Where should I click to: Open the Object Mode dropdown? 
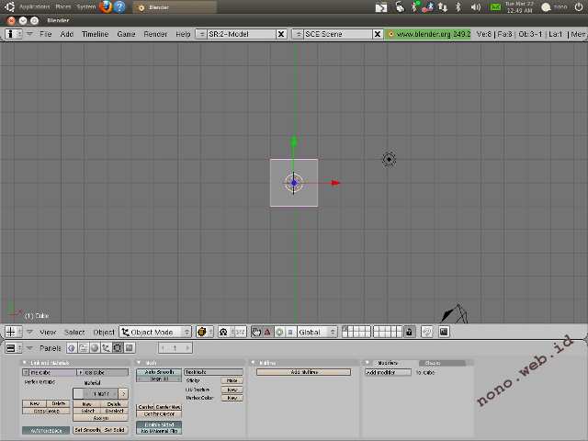click(x=155, y=332)
